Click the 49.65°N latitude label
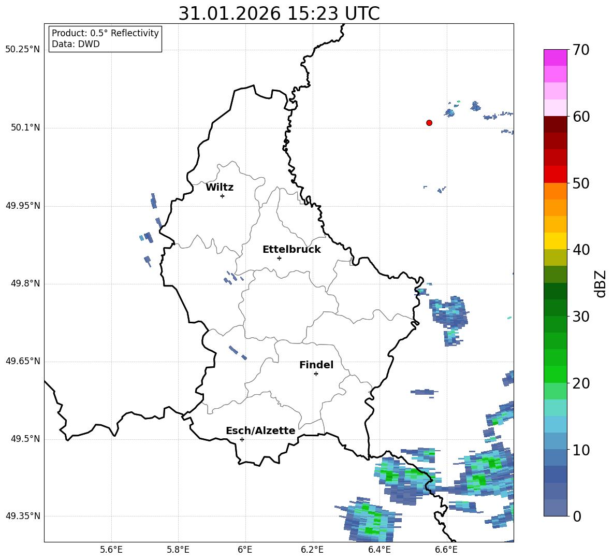This screenshot has width=613, height=560. (x=22, y=361)
